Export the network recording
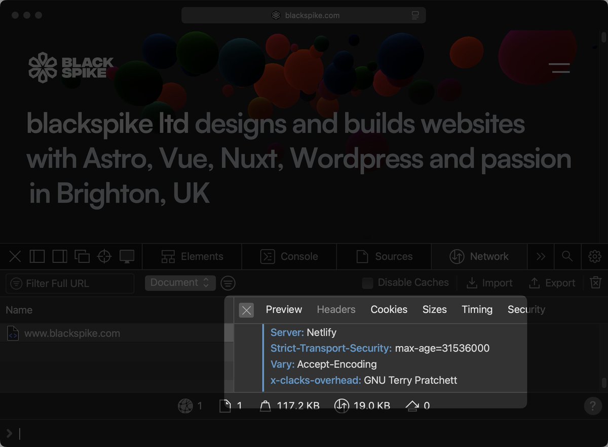The image size is (608, 447). coord(552,283)
